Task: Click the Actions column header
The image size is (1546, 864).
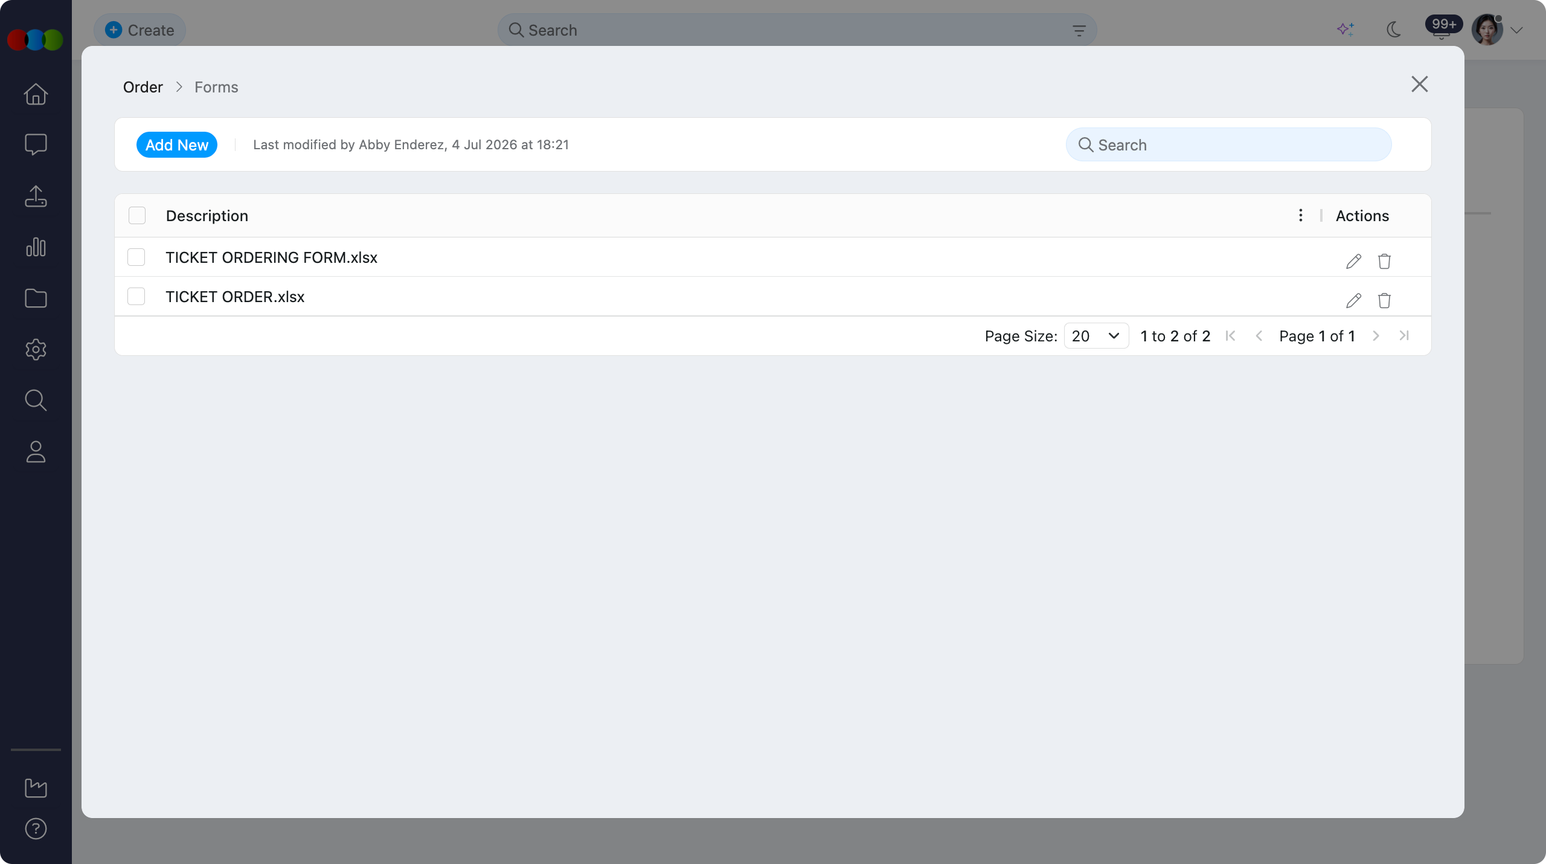Action: (1362, 216)
